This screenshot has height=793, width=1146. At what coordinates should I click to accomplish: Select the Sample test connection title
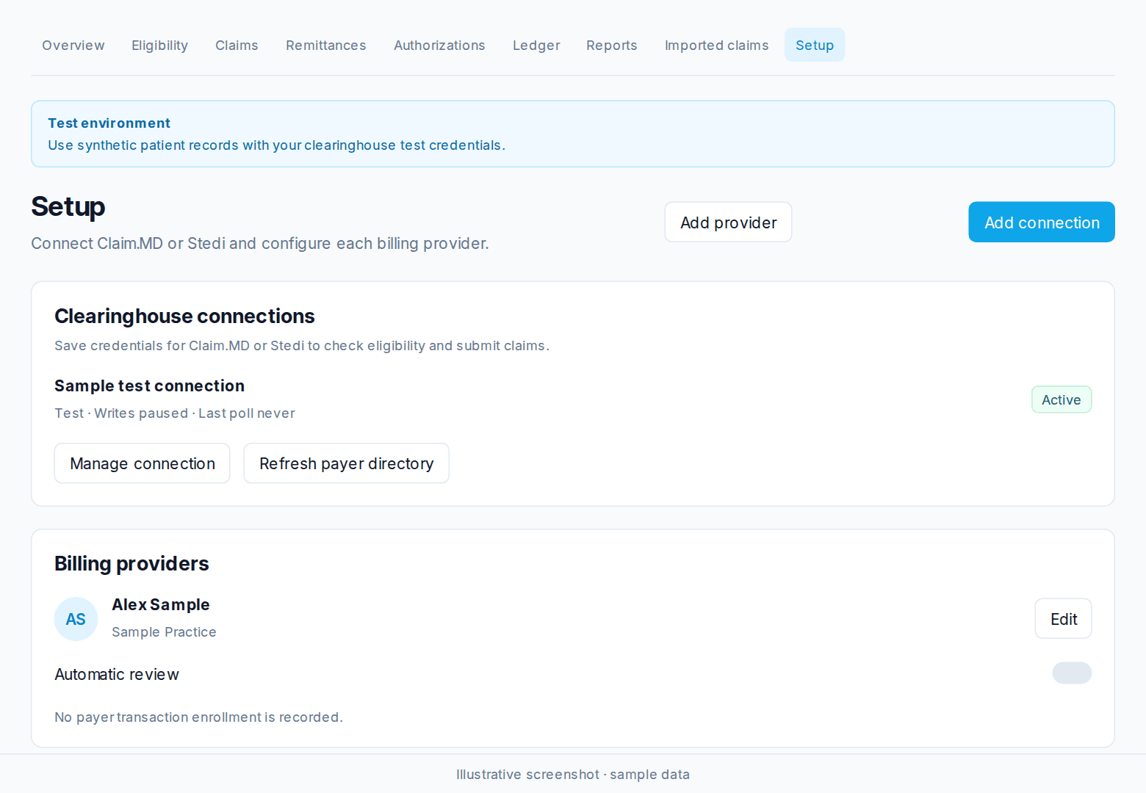click(149, 386)
